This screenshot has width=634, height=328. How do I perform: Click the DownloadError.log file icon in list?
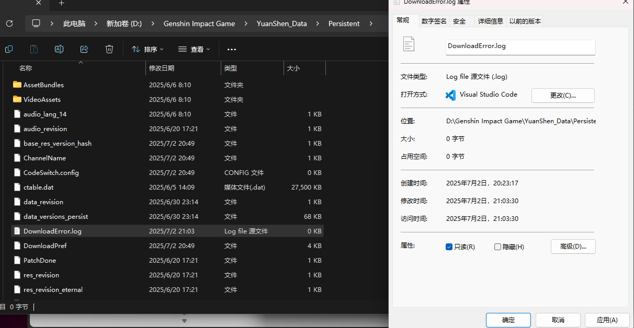(17, 231)
